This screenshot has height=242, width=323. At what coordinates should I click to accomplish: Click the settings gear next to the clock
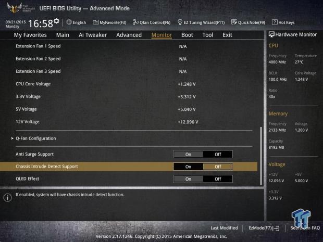56,21
